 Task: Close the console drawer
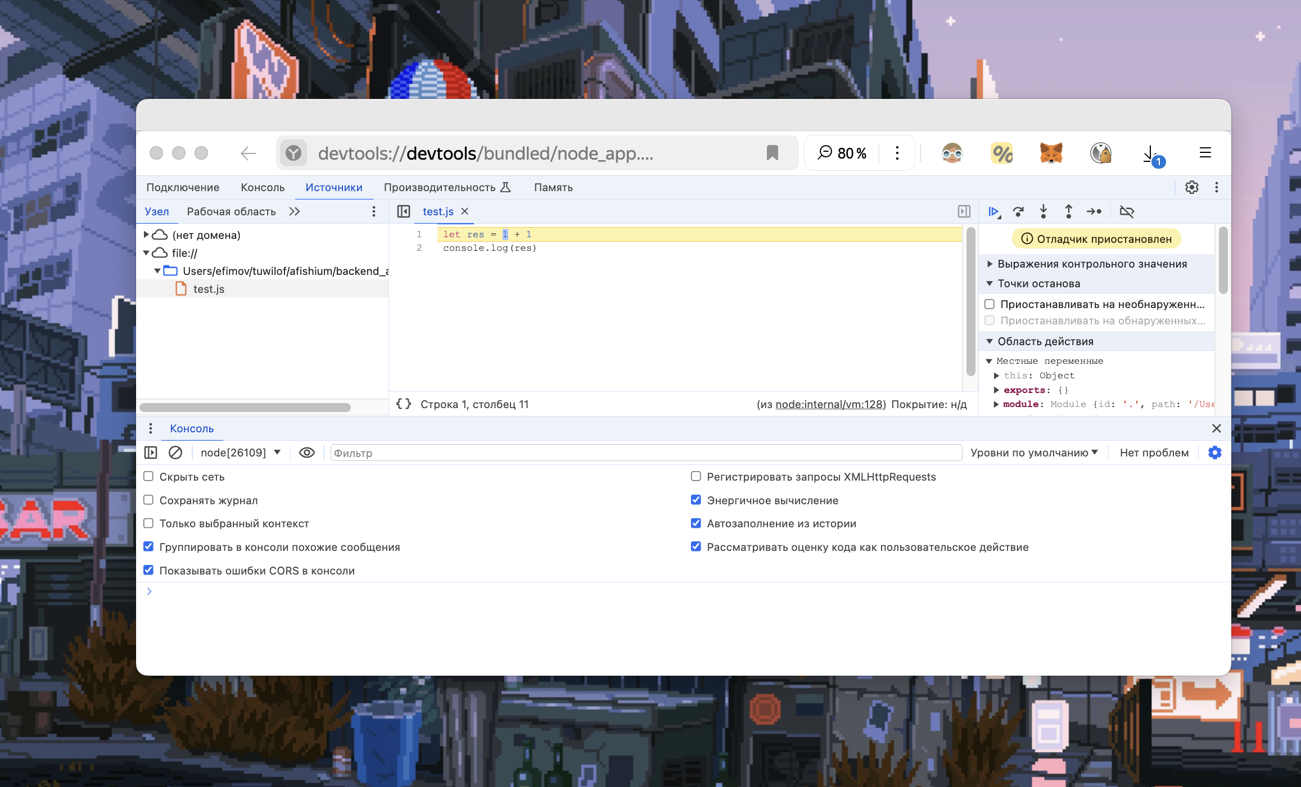(1216, 428)
